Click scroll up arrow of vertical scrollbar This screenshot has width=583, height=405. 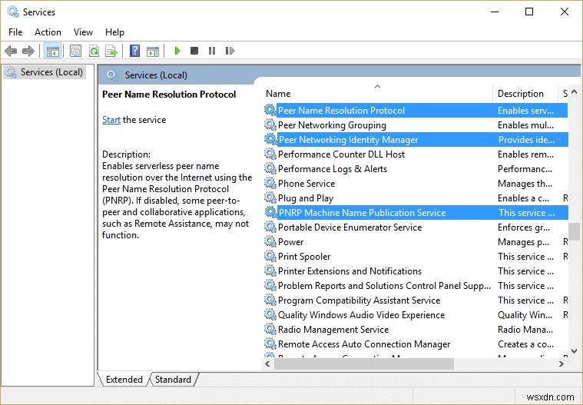[x=574, y=91]
